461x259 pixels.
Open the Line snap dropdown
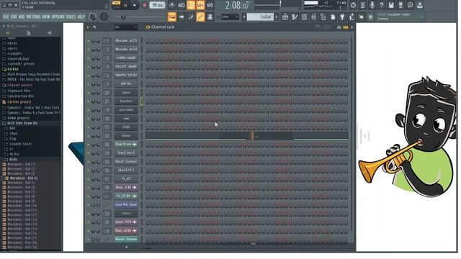click(x=230, y=17)
